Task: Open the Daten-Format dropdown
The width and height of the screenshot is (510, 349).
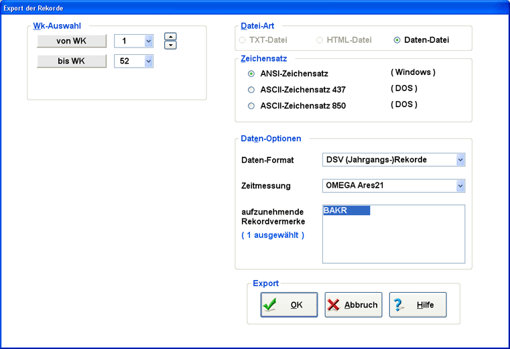Action: [460, 160]
